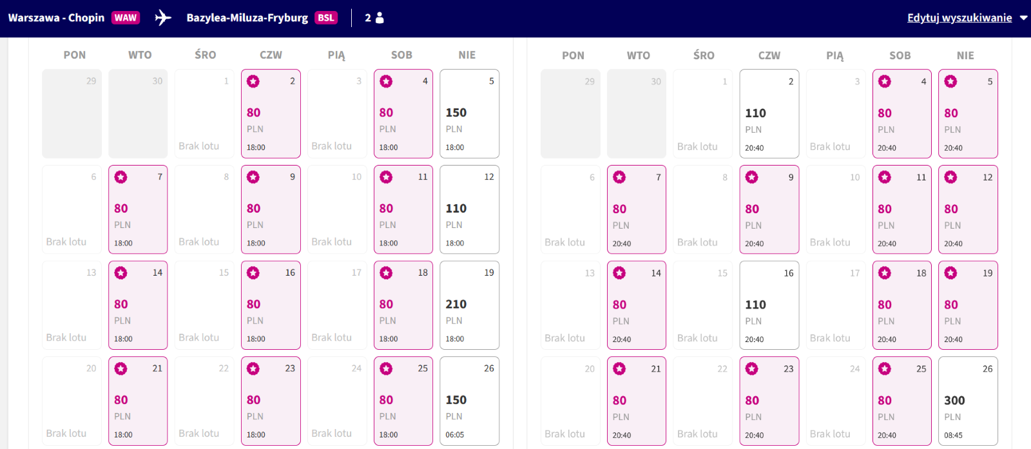The image size is (1031, 449).
Task: Click Bazylea-Miluza-Fryburg destination label
Action: [247, 17]
